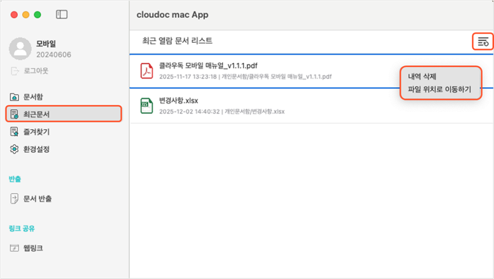Click the 웹링크 web link icon
The image size is (494, 279).
tap(14, 248)
